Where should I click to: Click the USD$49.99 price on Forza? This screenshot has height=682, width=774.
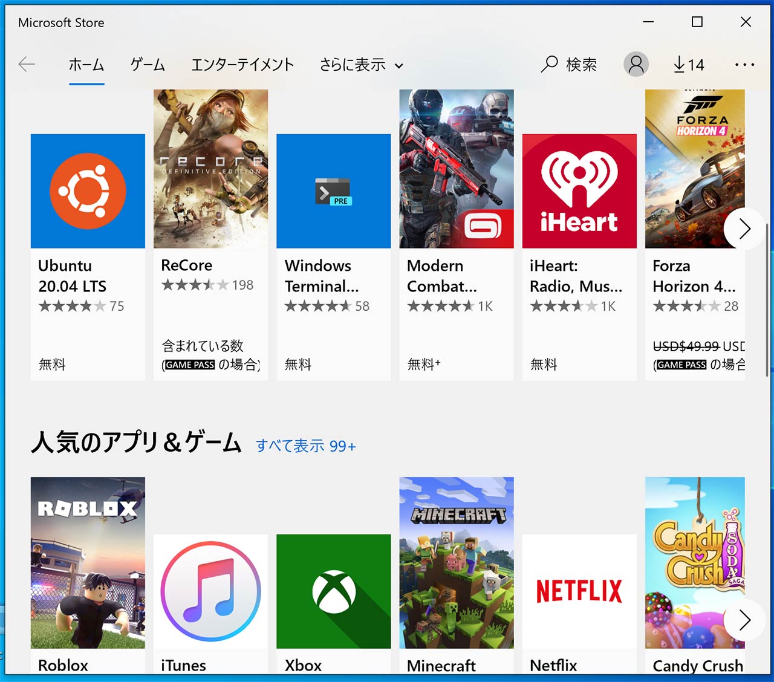tap(686, 346)
